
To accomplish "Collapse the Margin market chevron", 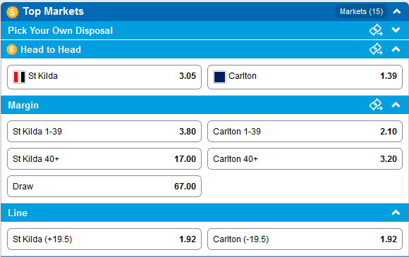I will (x=396, y=105).
